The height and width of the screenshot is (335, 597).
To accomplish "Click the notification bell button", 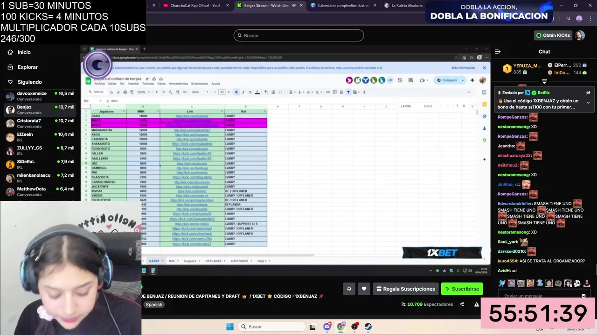I will pos(349,289).
